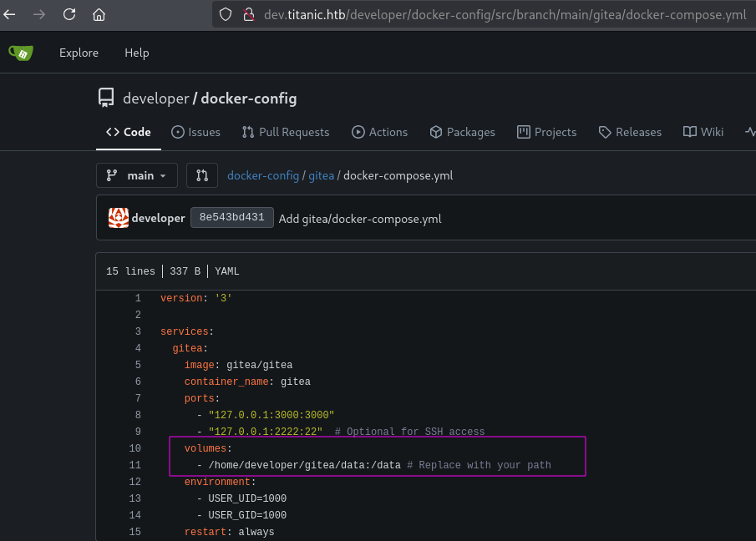Click "image: gitea/gitea" code line
756x541 pixels.
point(238,365)
